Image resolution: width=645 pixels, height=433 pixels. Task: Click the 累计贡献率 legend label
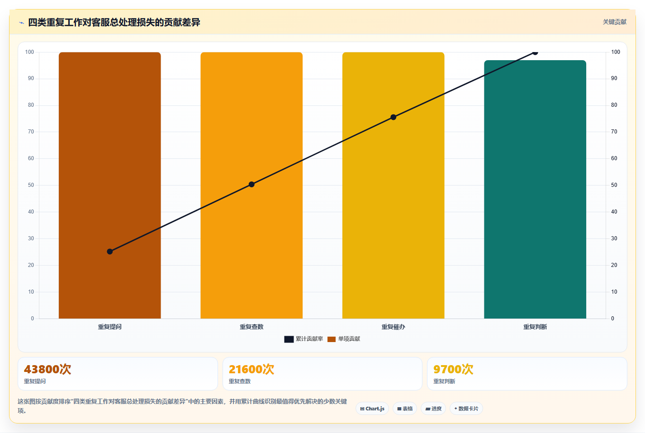(309, 339)
